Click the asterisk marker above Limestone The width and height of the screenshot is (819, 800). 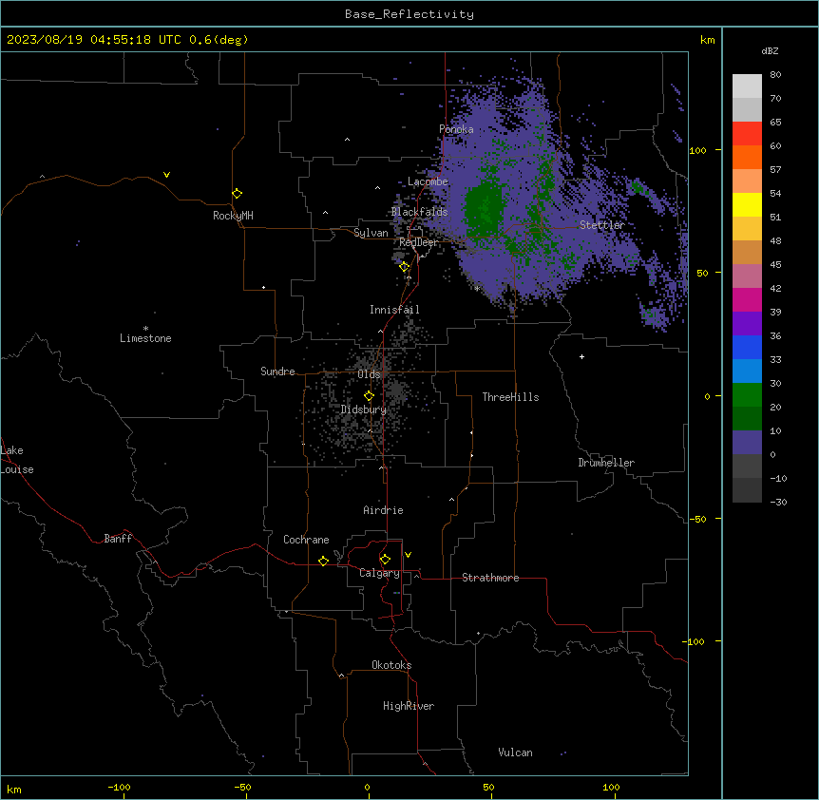coord(145,329)
